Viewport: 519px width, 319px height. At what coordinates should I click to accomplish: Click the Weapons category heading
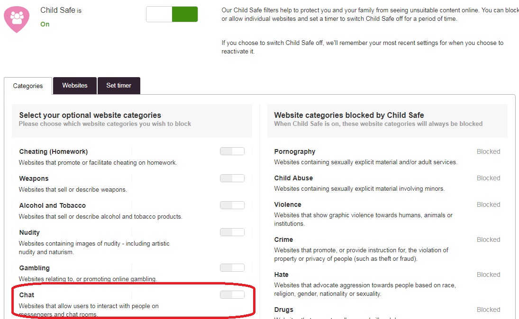(x=33, y=178)
